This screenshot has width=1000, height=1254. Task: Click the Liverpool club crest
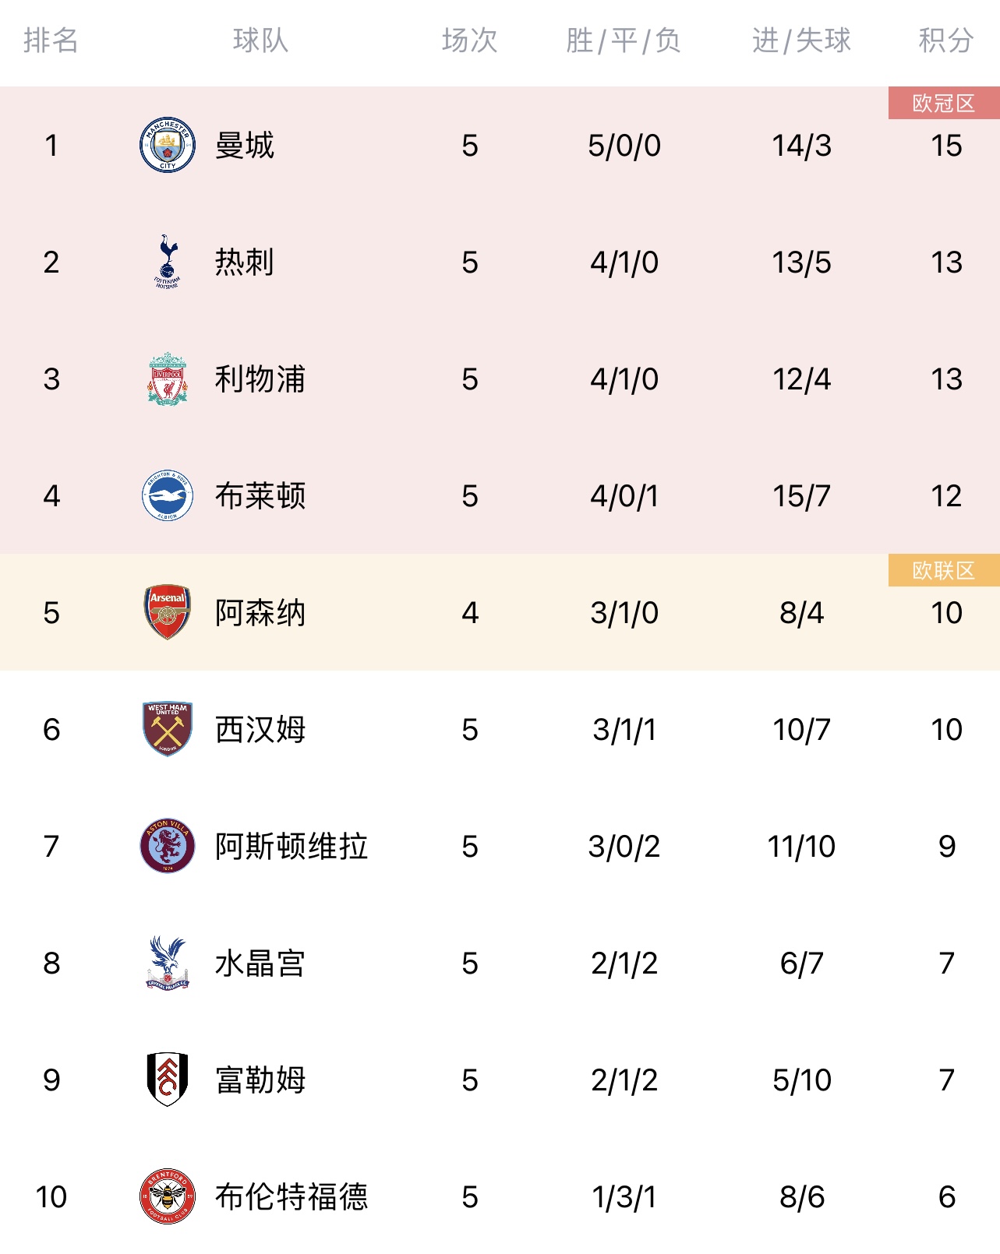point(168,379)
